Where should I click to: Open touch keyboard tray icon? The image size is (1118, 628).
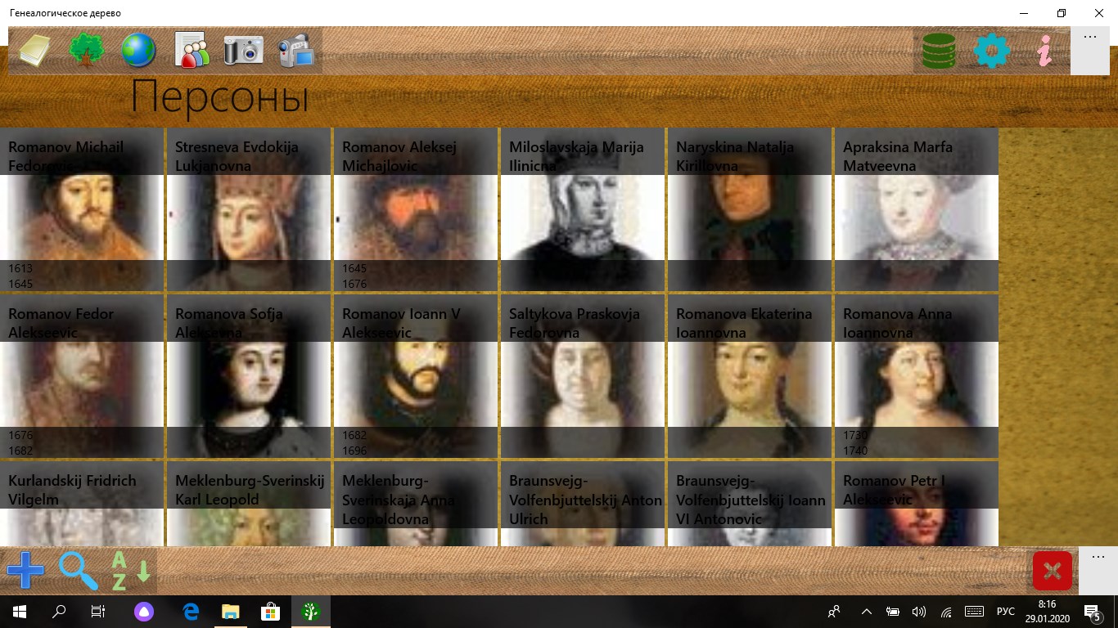click(975, 612)
